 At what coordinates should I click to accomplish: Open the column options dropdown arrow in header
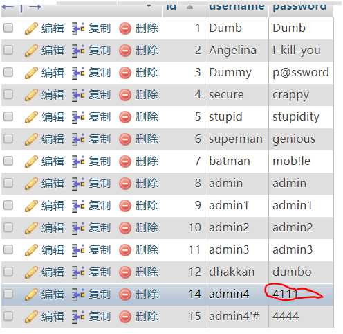pos(149,6)
